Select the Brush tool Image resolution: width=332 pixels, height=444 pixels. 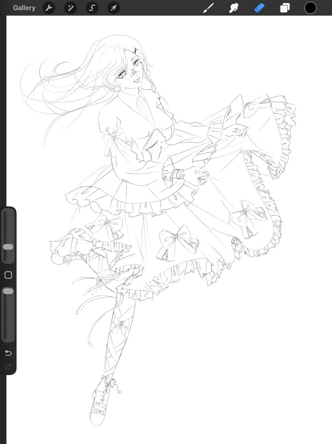[x=209, y=8]
